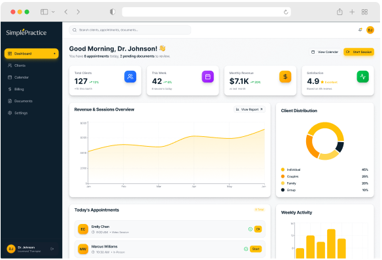Viewport: 382px width, 260px height.
Task: Click the 42 sessions this week value
Action: coord(157,81)
